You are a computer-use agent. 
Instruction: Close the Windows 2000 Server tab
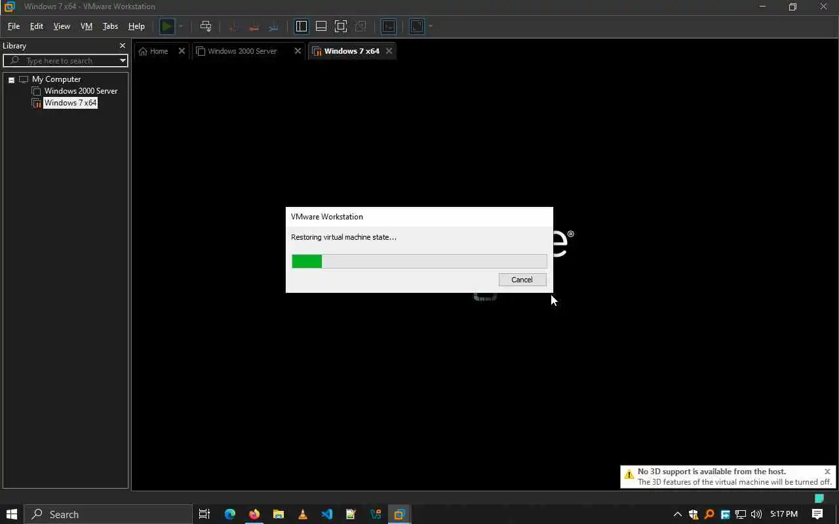point(298,51)
